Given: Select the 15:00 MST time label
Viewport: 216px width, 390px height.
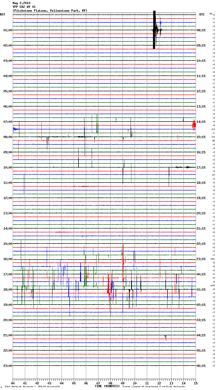Looking at the screenshot, I should click(x=8, y=244).
